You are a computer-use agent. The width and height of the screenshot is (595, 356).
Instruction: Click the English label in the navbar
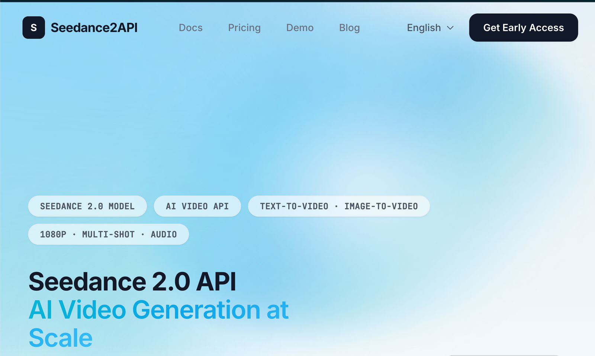pos(424,28)
